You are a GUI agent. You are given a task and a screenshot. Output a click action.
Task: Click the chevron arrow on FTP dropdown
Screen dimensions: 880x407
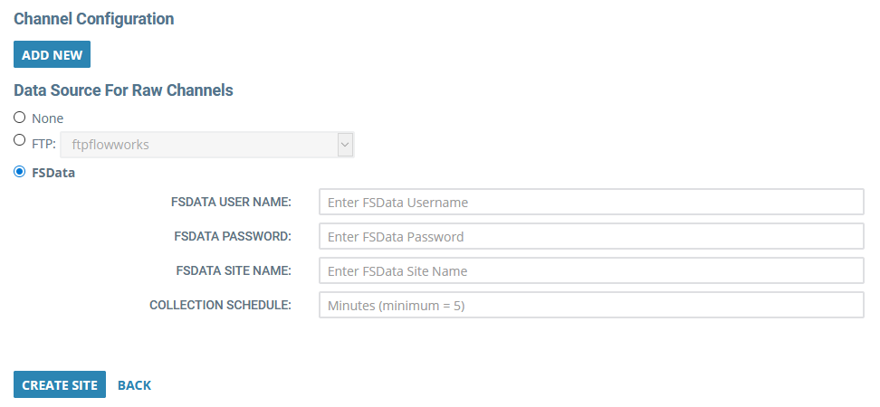point(345,145)
